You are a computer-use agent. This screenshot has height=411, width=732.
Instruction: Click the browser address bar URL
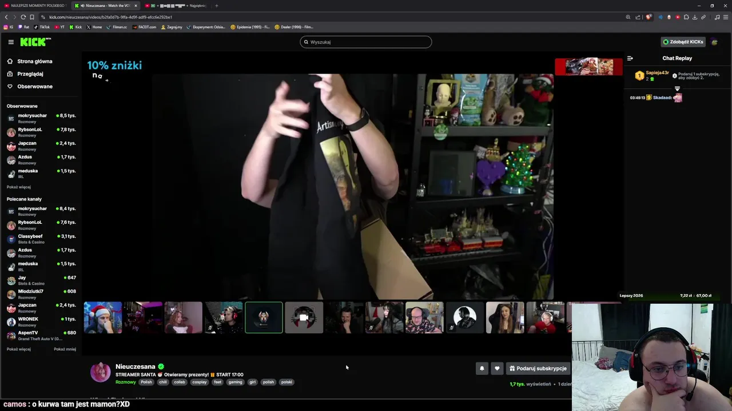click(x=110, y=17)
